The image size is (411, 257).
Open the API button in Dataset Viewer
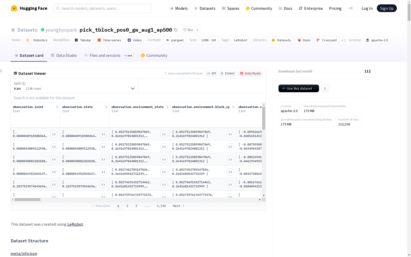(x=211, y=73)
